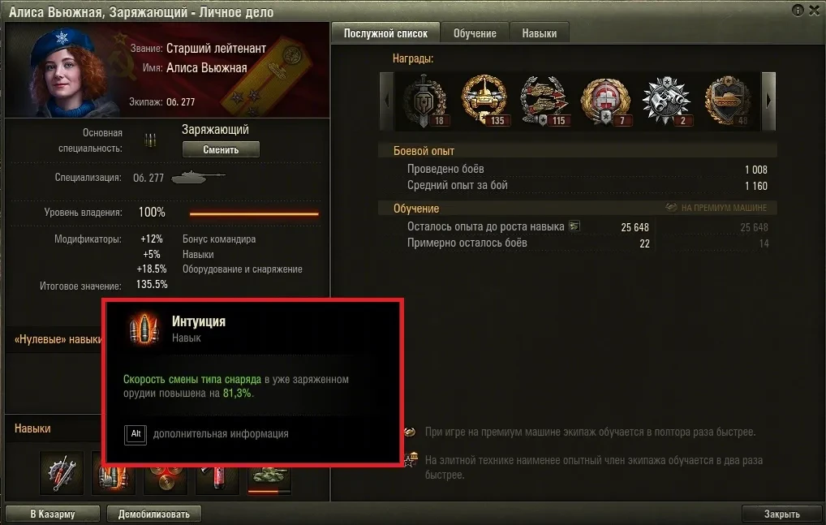Send crew member В Казарму
The width and height of the screenshot is (826, 525).
pos(52,514)
